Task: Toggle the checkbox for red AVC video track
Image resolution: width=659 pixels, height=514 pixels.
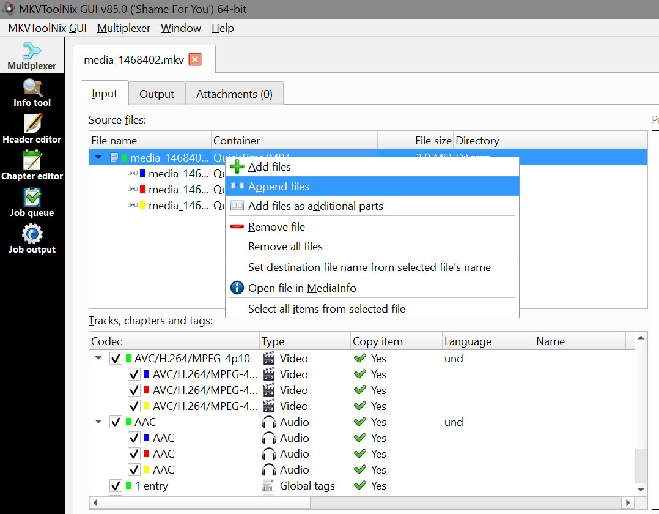Action: 134,390
